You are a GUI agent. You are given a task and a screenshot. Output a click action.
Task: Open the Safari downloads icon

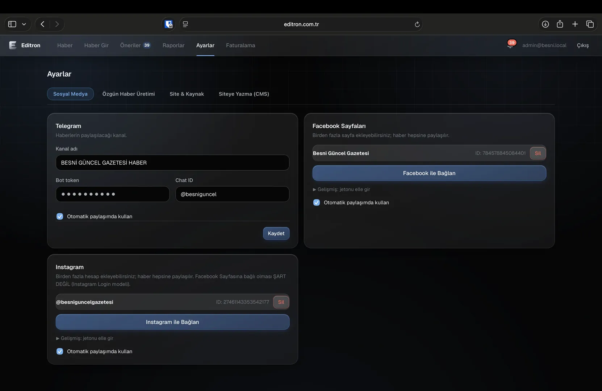[x=545, y=24]
